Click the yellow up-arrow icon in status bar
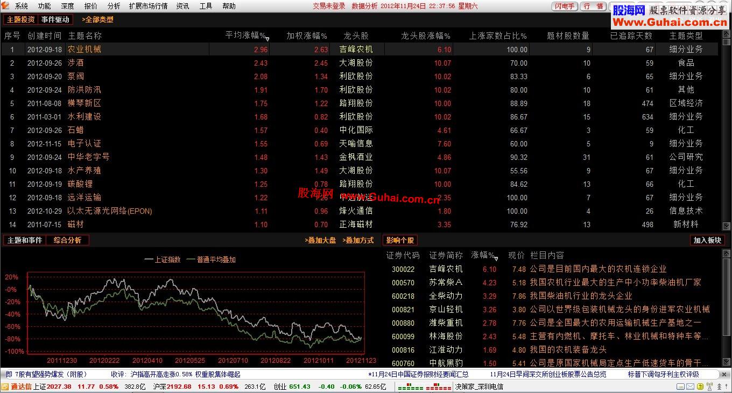The width and height of the screenshot is (732, 393). coord(701,387)
